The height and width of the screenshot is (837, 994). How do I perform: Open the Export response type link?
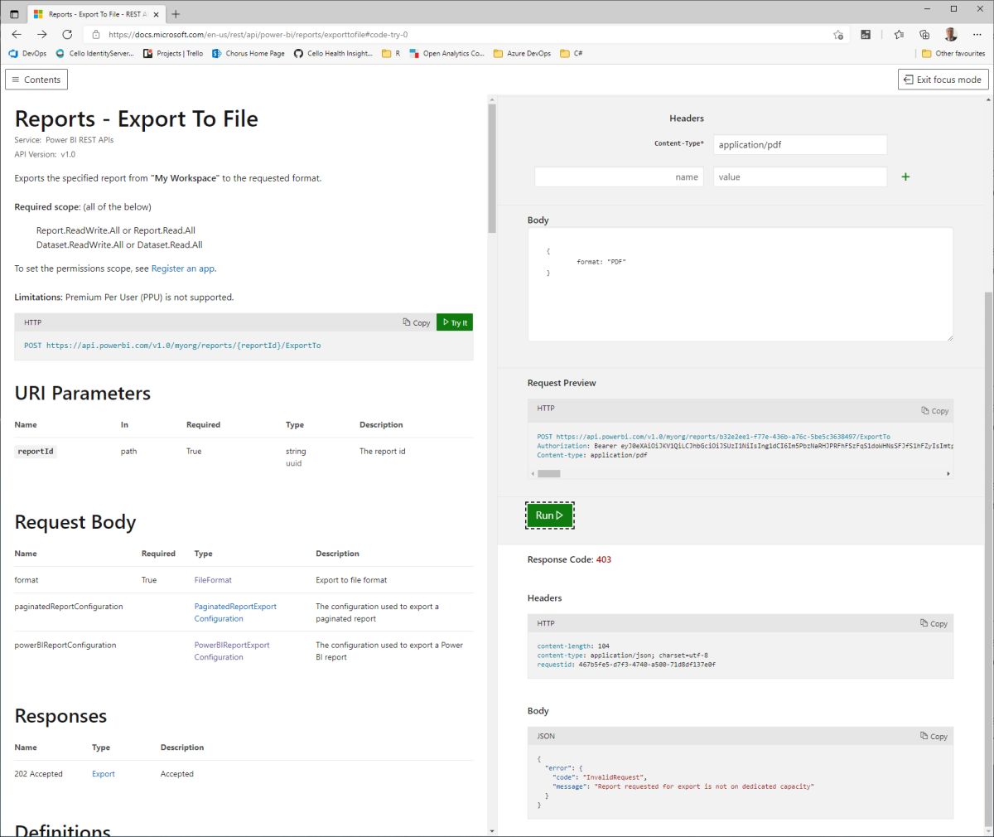click(x=104, y=774)
